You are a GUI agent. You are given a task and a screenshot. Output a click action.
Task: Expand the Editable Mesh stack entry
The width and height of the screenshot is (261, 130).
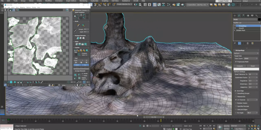point(235,30)
